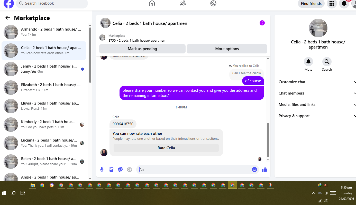Go back using the Marketplace arrow

click(8, 18)
